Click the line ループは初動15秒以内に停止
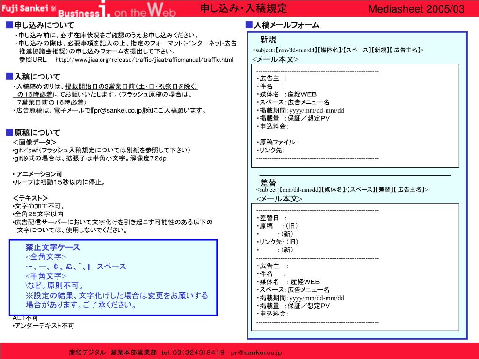This screenshot has height=359, width=479. [x=59, y=182]
